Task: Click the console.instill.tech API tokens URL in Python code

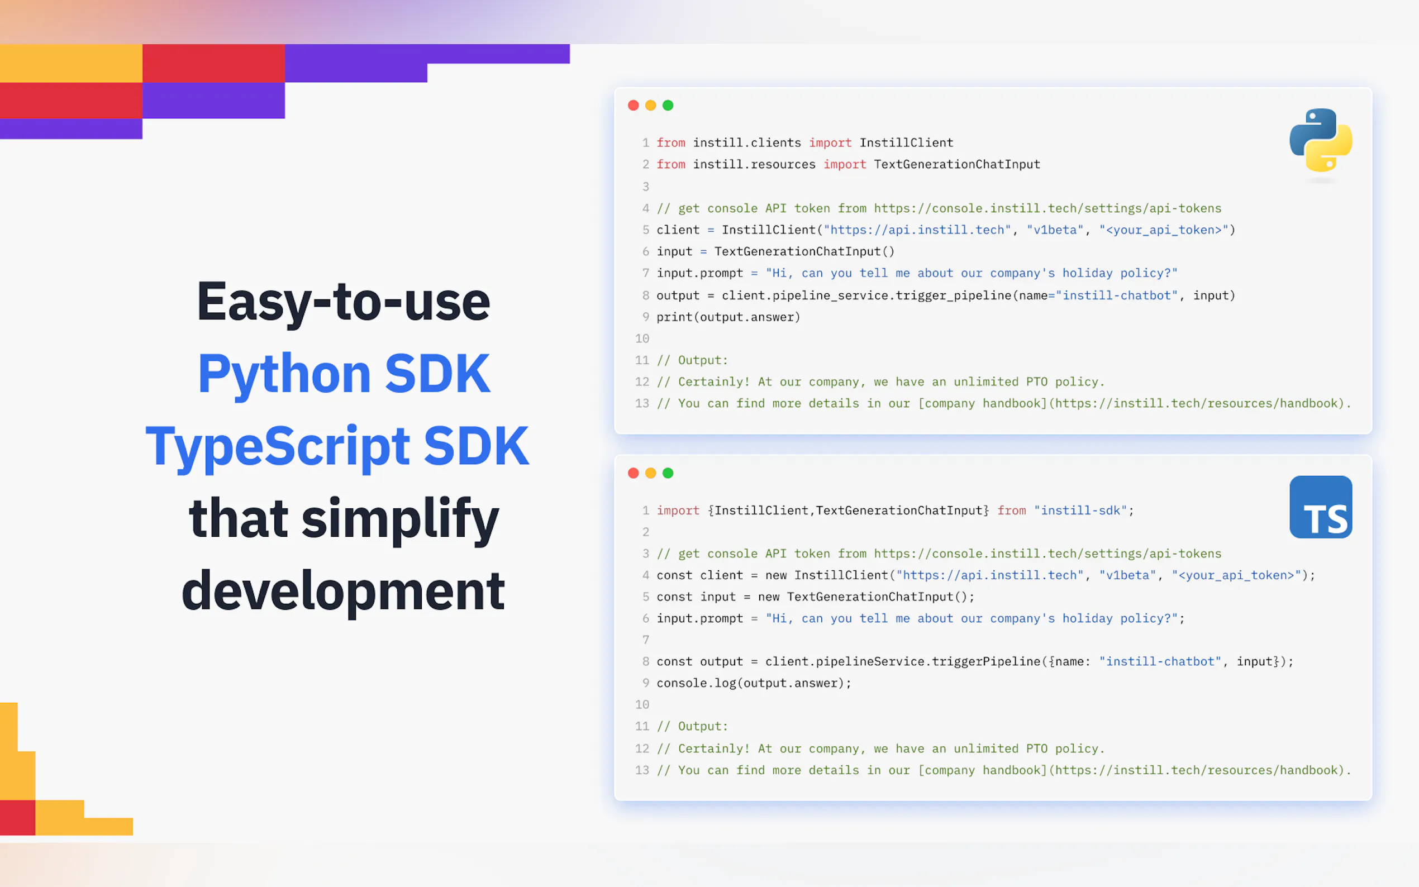Action: 1047,208
